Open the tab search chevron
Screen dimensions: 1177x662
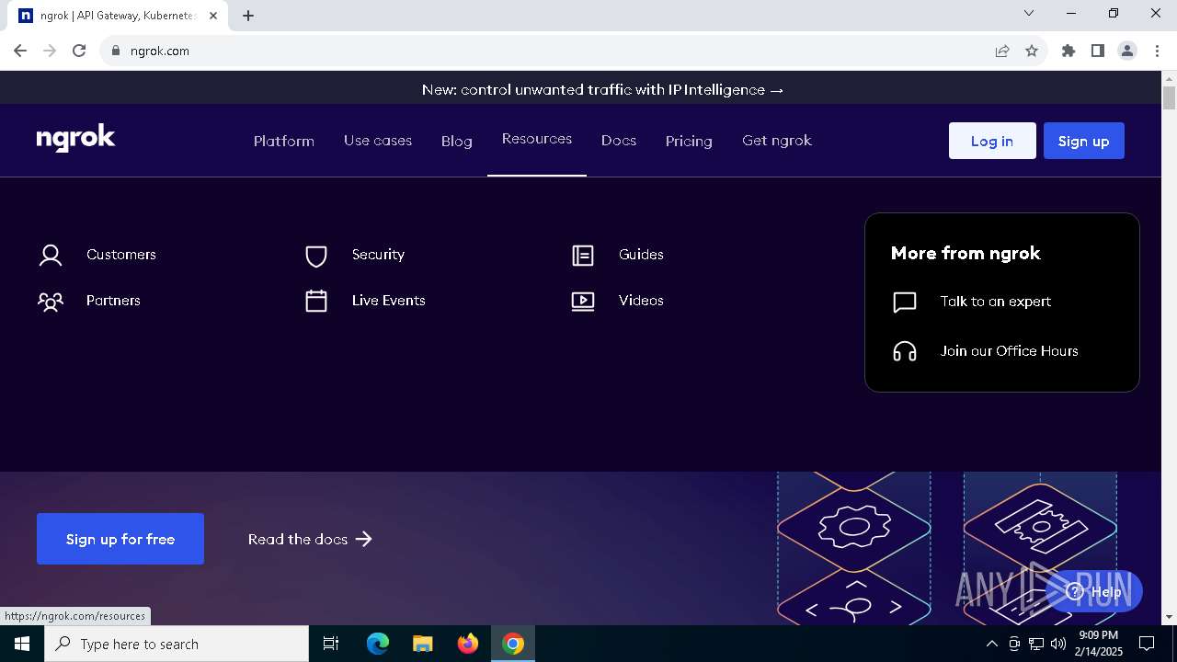[x=1029, y=13]
